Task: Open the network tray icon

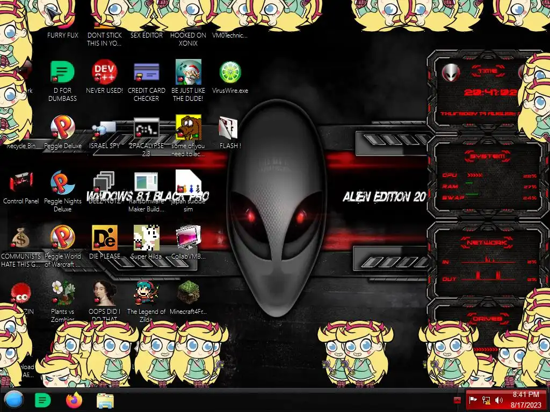Action: [486, 400]
